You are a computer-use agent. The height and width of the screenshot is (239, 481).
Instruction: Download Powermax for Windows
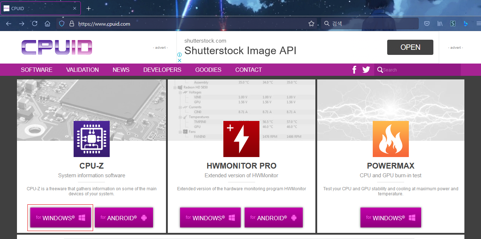click(391, 218)
